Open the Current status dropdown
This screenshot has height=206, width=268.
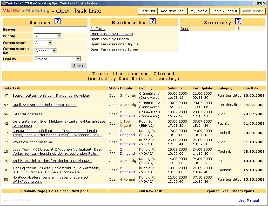(43, 43)
